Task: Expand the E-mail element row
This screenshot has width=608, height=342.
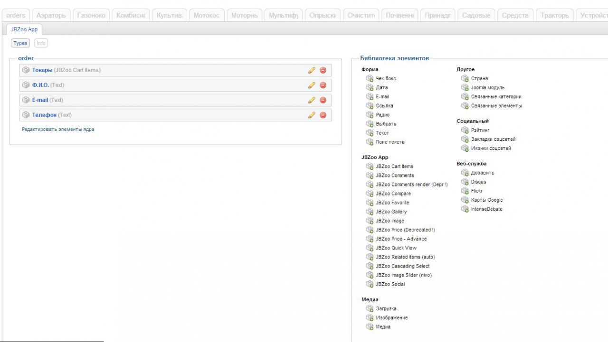Action: pyautogui.click(x=40, y=100)
